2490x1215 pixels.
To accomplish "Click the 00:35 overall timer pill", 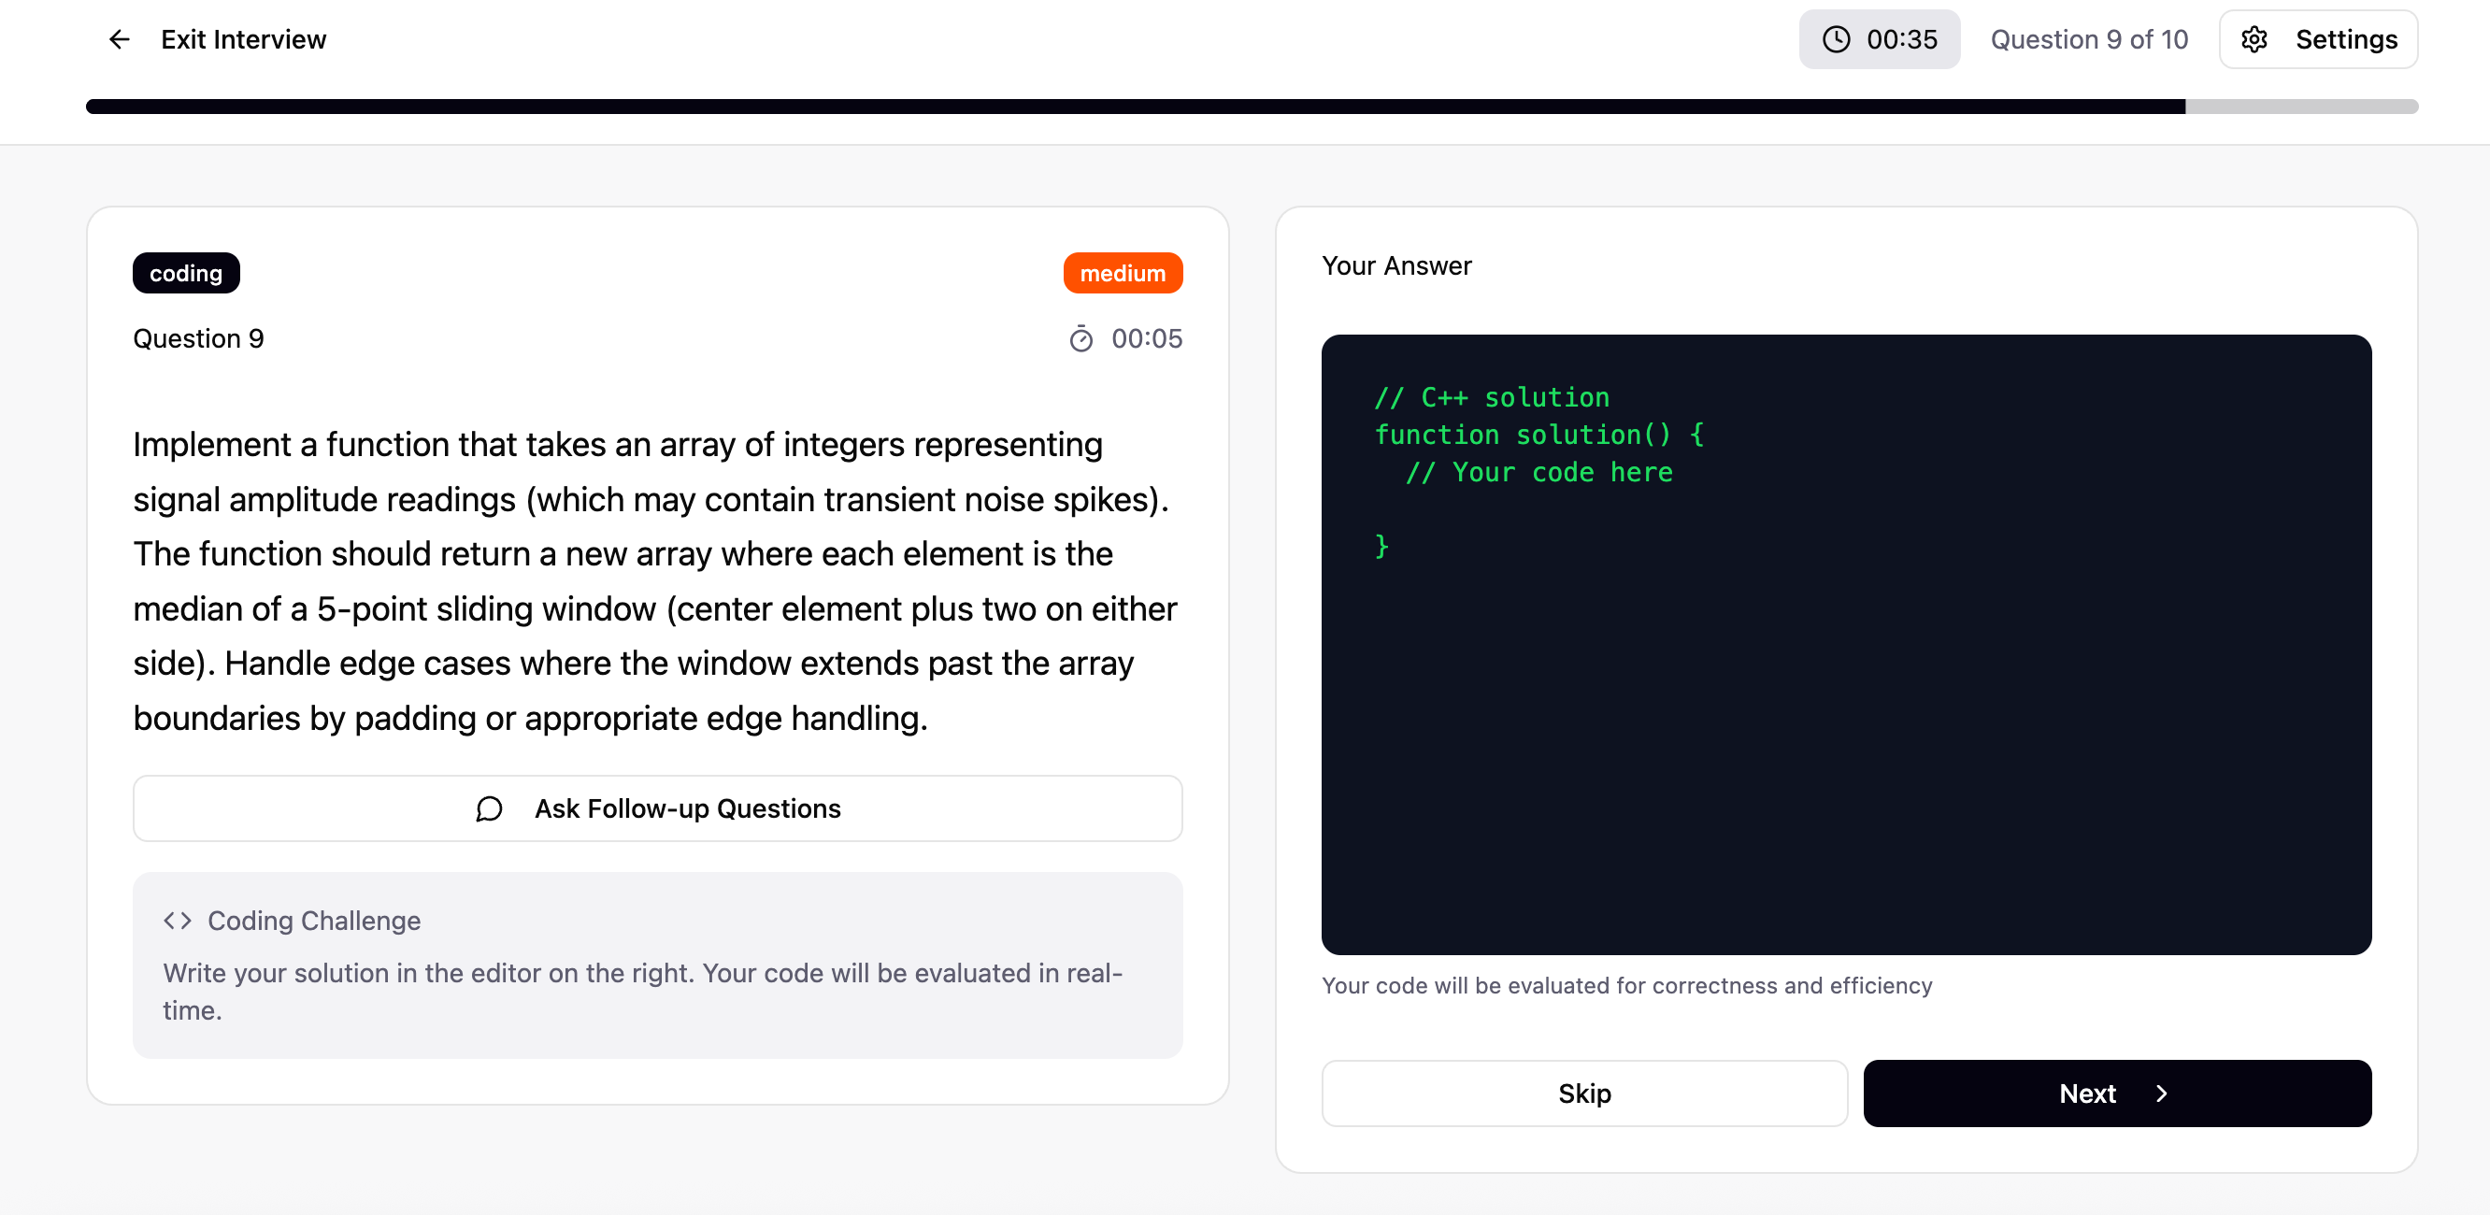I will point(1878,39).
